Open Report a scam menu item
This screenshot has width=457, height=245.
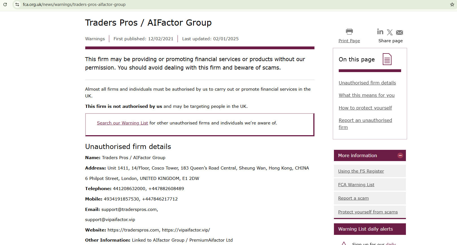[353, 198]
